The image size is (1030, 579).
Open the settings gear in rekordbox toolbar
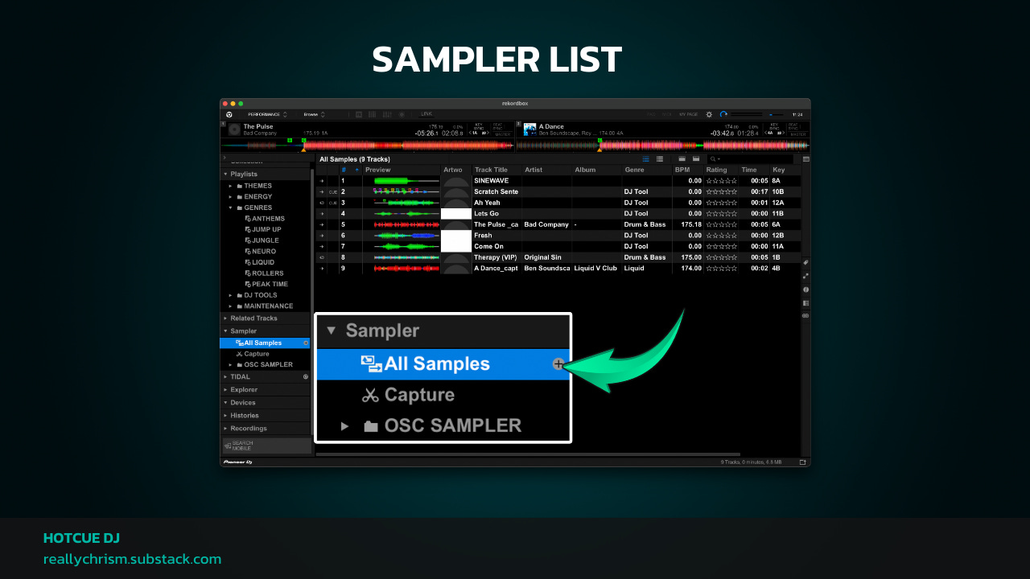709,114
